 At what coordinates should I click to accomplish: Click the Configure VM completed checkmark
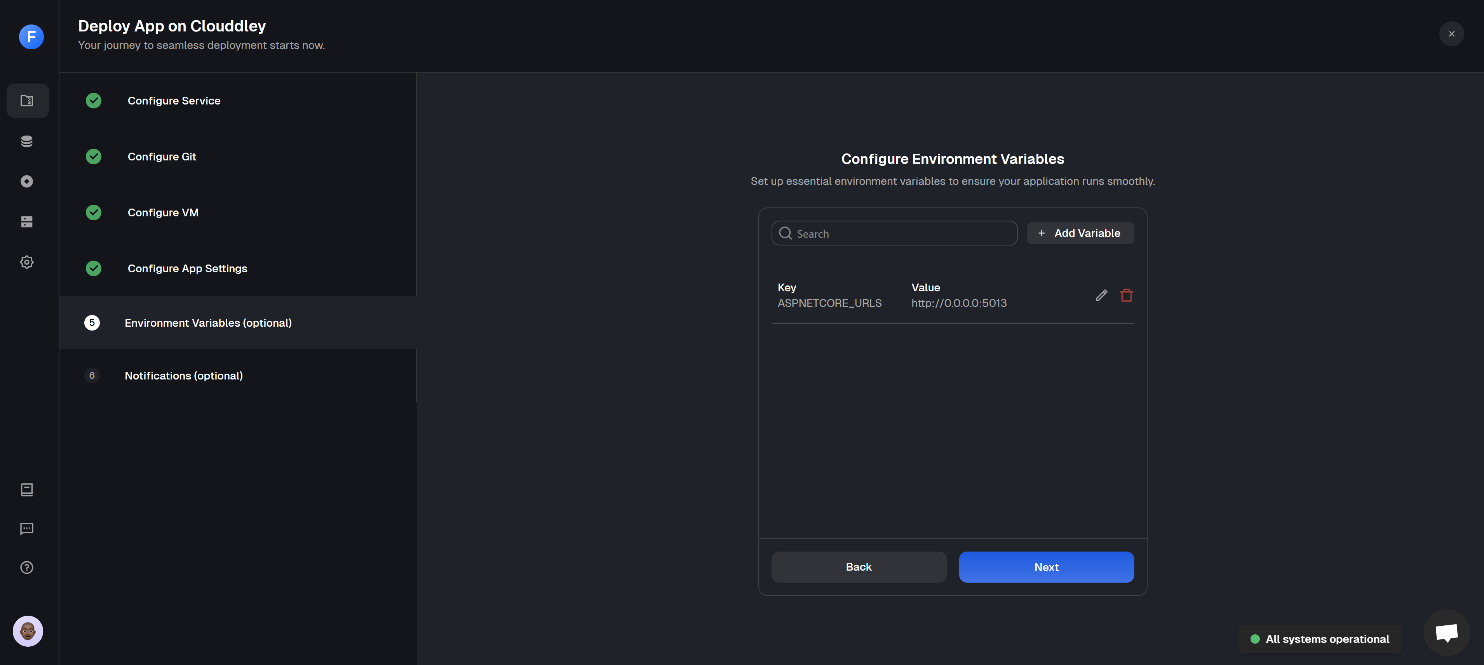tap(93, 212)
